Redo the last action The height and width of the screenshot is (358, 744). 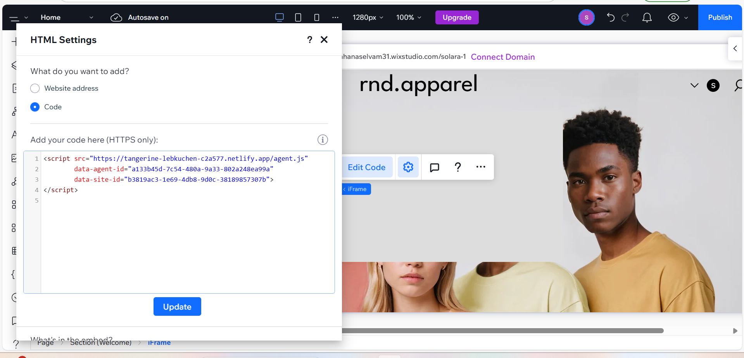pos(625,17)
